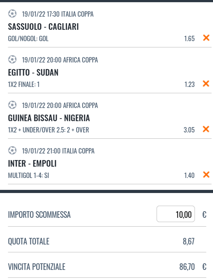Open the Egitto - Sudan match title

pos(33,72)
